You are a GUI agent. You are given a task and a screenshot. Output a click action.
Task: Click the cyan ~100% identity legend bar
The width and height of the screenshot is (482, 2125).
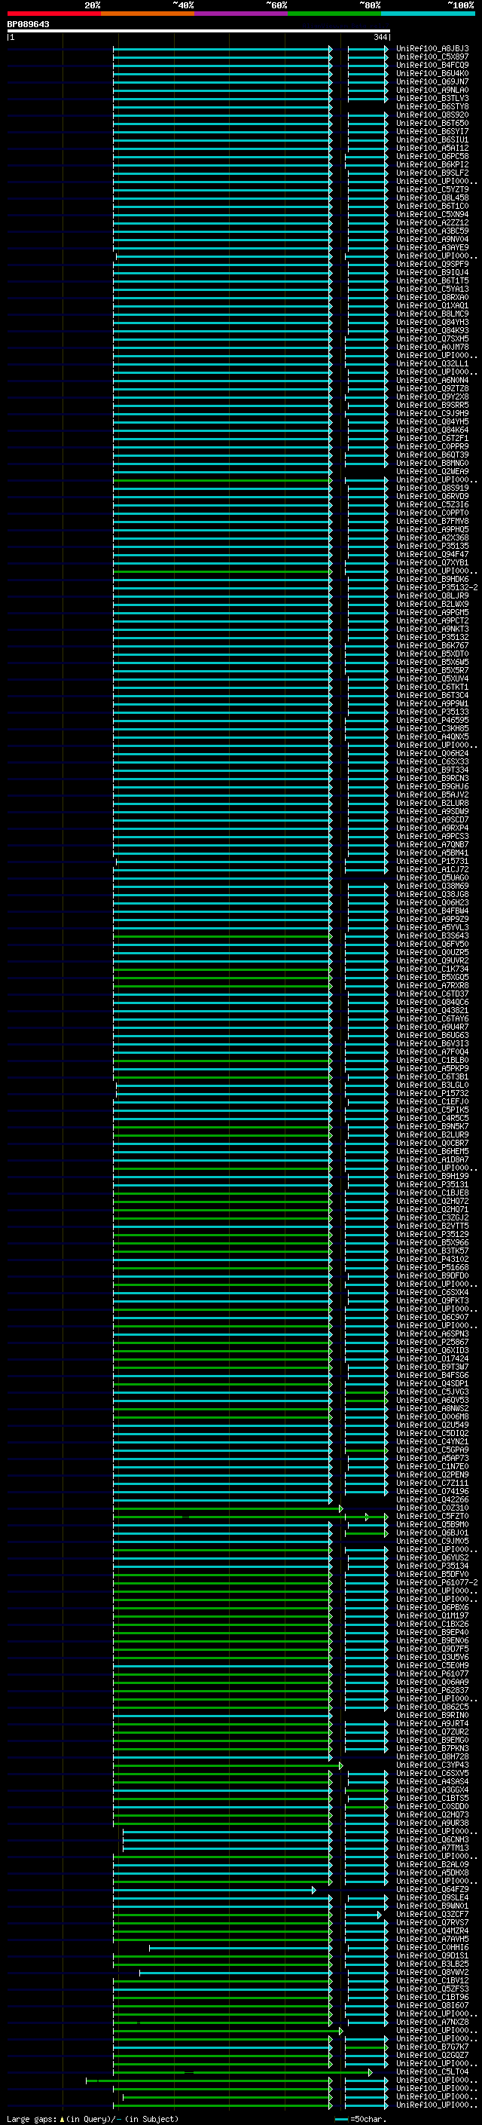pos(428,14)
